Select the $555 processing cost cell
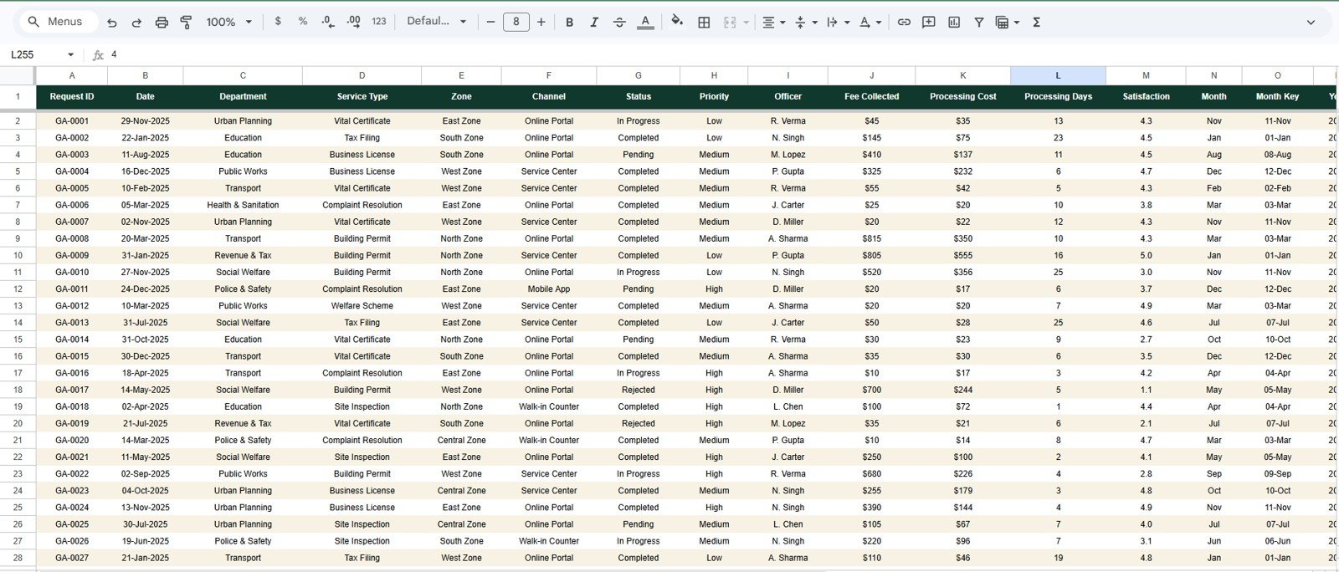The width and height of the screenshot is (1339, 572). 962,255
